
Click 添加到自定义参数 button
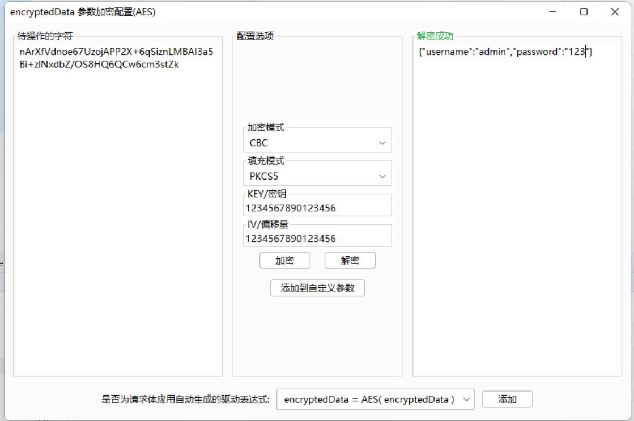tap(317, 288)
